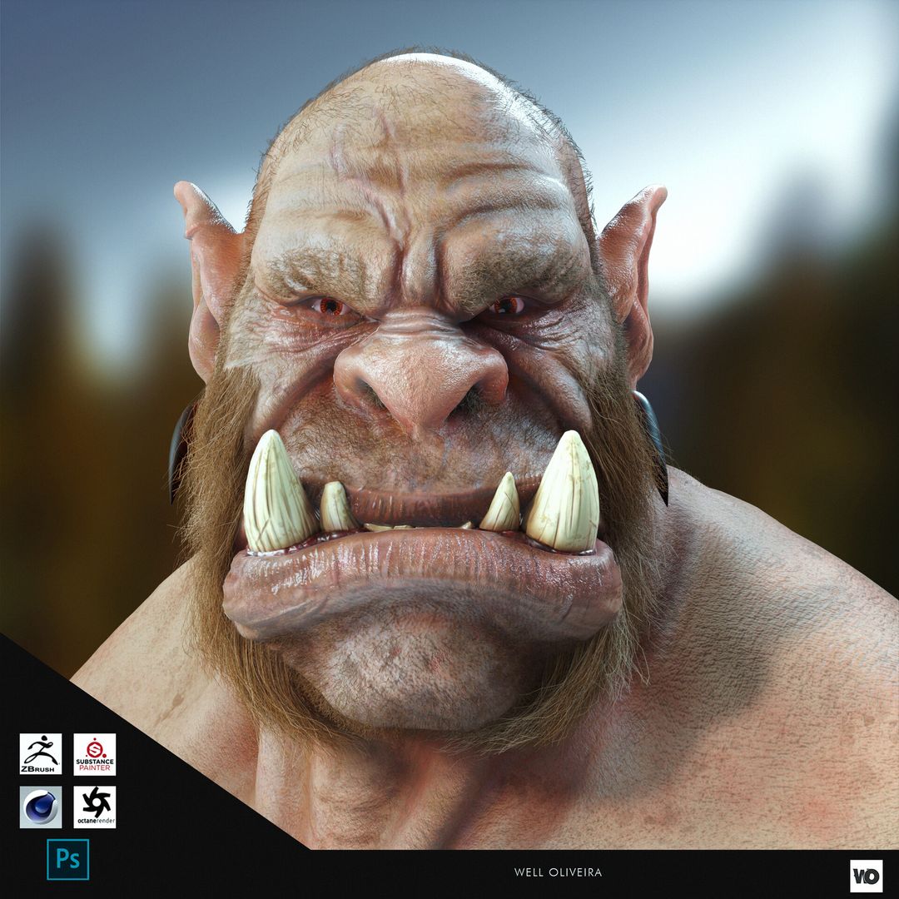Select the small inner tusk on the right
Image resolution: width=899 pixels, height=899 pixels.
(504, 504)
